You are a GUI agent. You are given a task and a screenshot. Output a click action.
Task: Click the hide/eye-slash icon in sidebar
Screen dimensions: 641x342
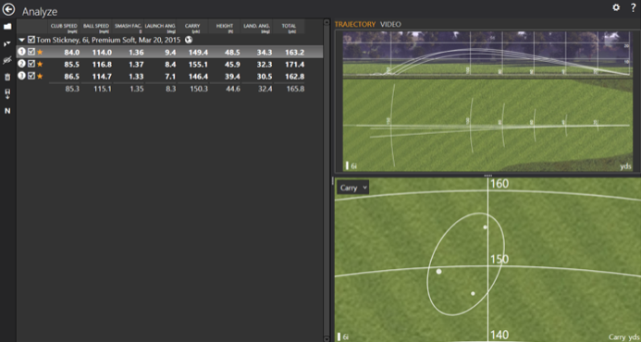tap(7, 60)
